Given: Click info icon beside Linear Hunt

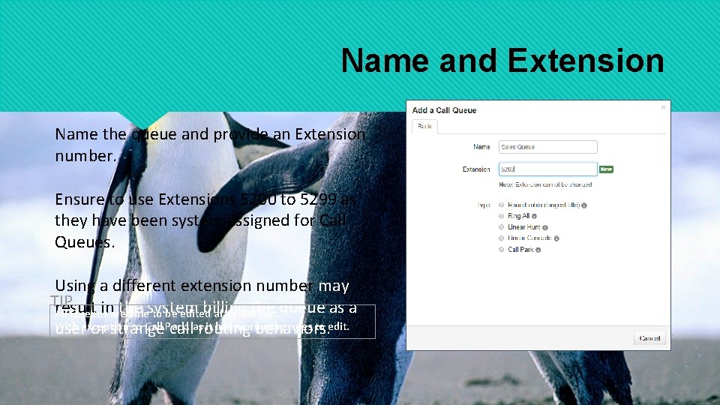Looking at the screenshot, I should tap(545, 227).
